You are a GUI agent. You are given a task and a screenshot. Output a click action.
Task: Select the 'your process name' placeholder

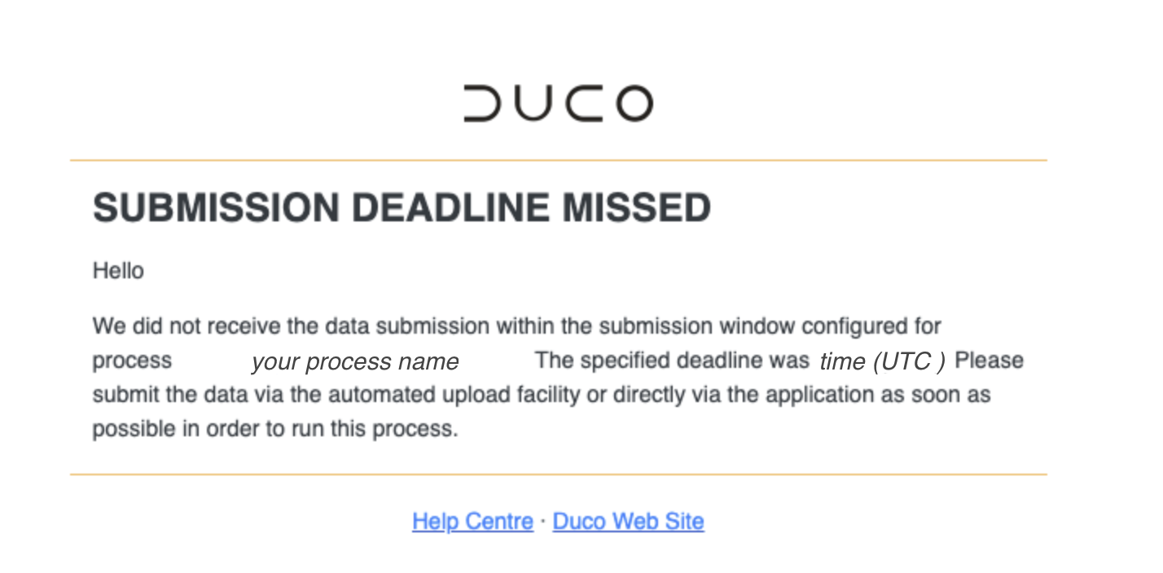(x=355, y=361)
